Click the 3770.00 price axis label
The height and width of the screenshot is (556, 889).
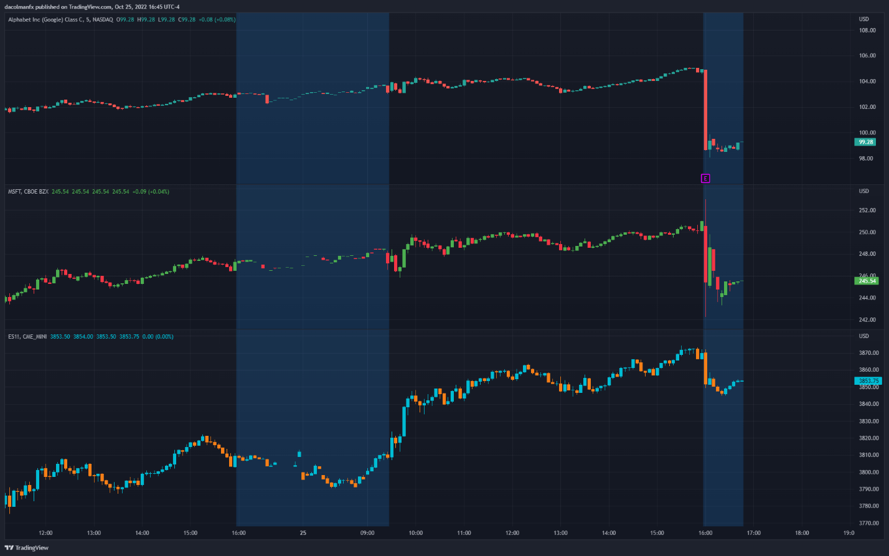point(868,524)
